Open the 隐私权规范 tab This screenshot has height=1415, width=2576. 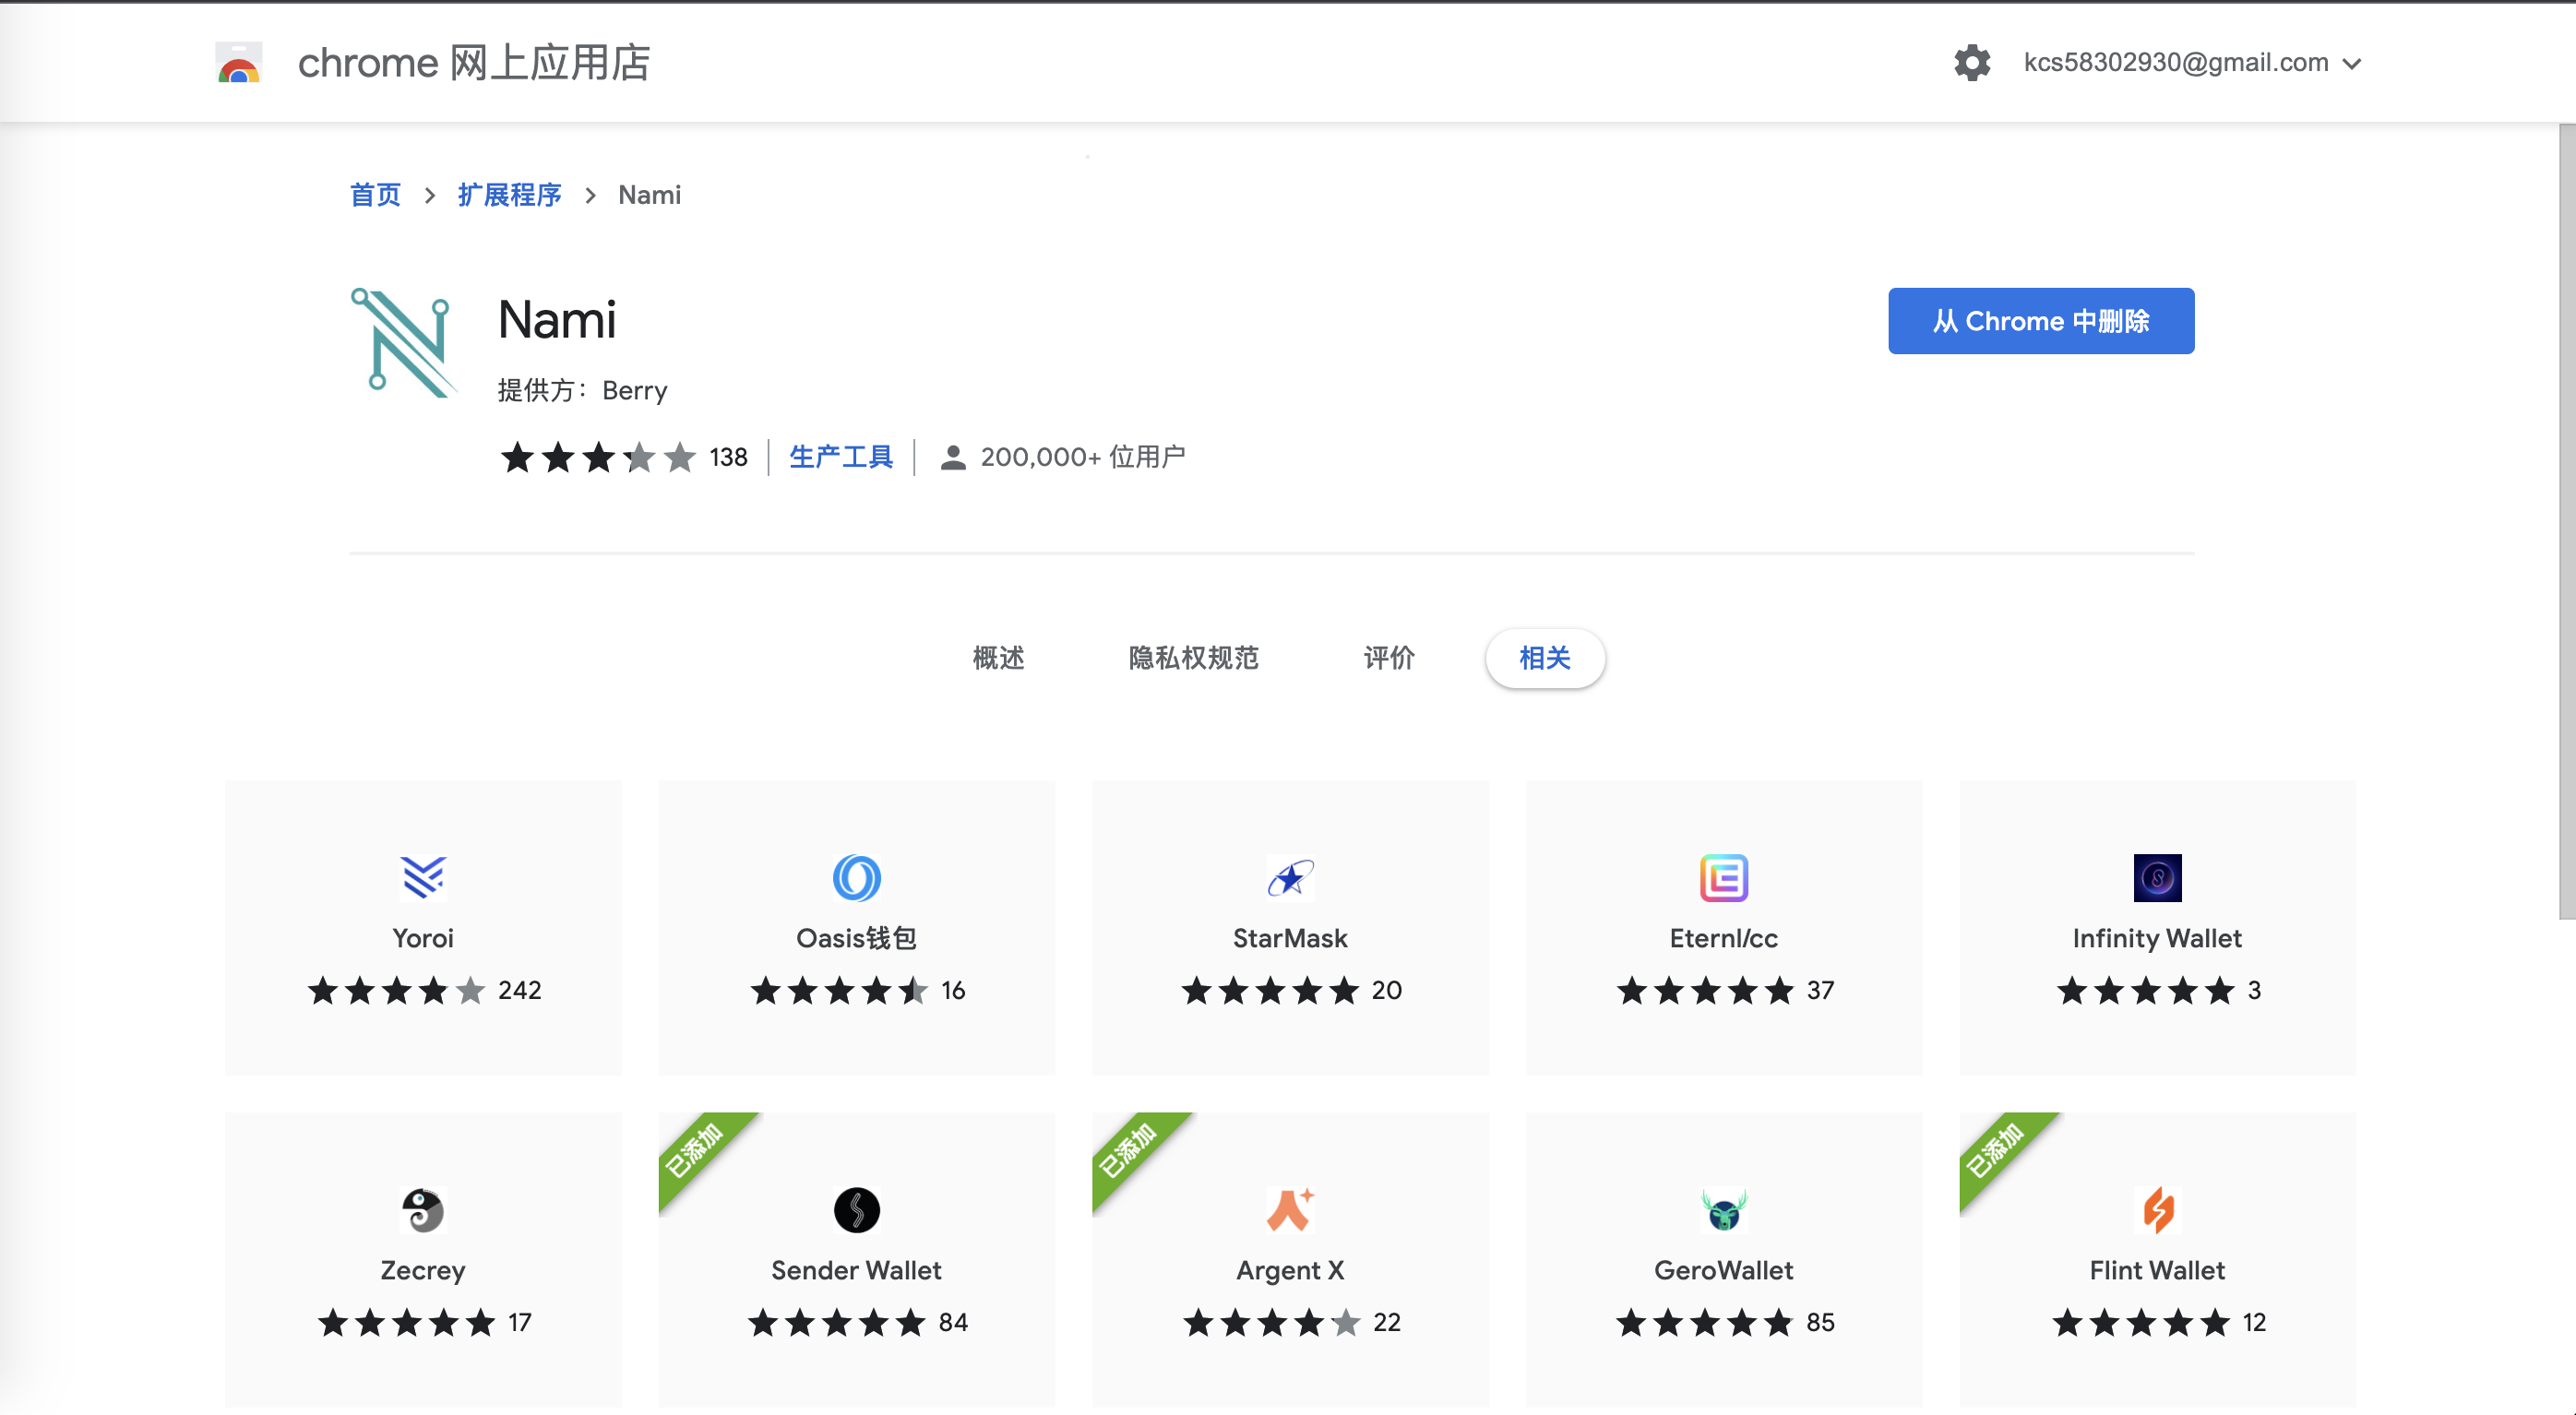coord(1193,658)
